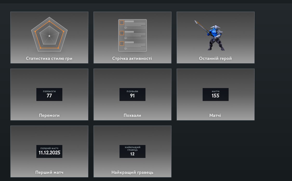Click the Перемоги 77 stat badge
This screenshot has height=181, width=292.
point(49,95)
